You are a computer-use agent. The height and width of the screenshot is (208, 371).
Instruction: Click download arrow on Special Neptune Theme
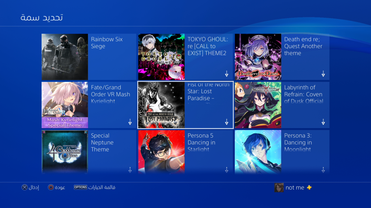[130, 170]
